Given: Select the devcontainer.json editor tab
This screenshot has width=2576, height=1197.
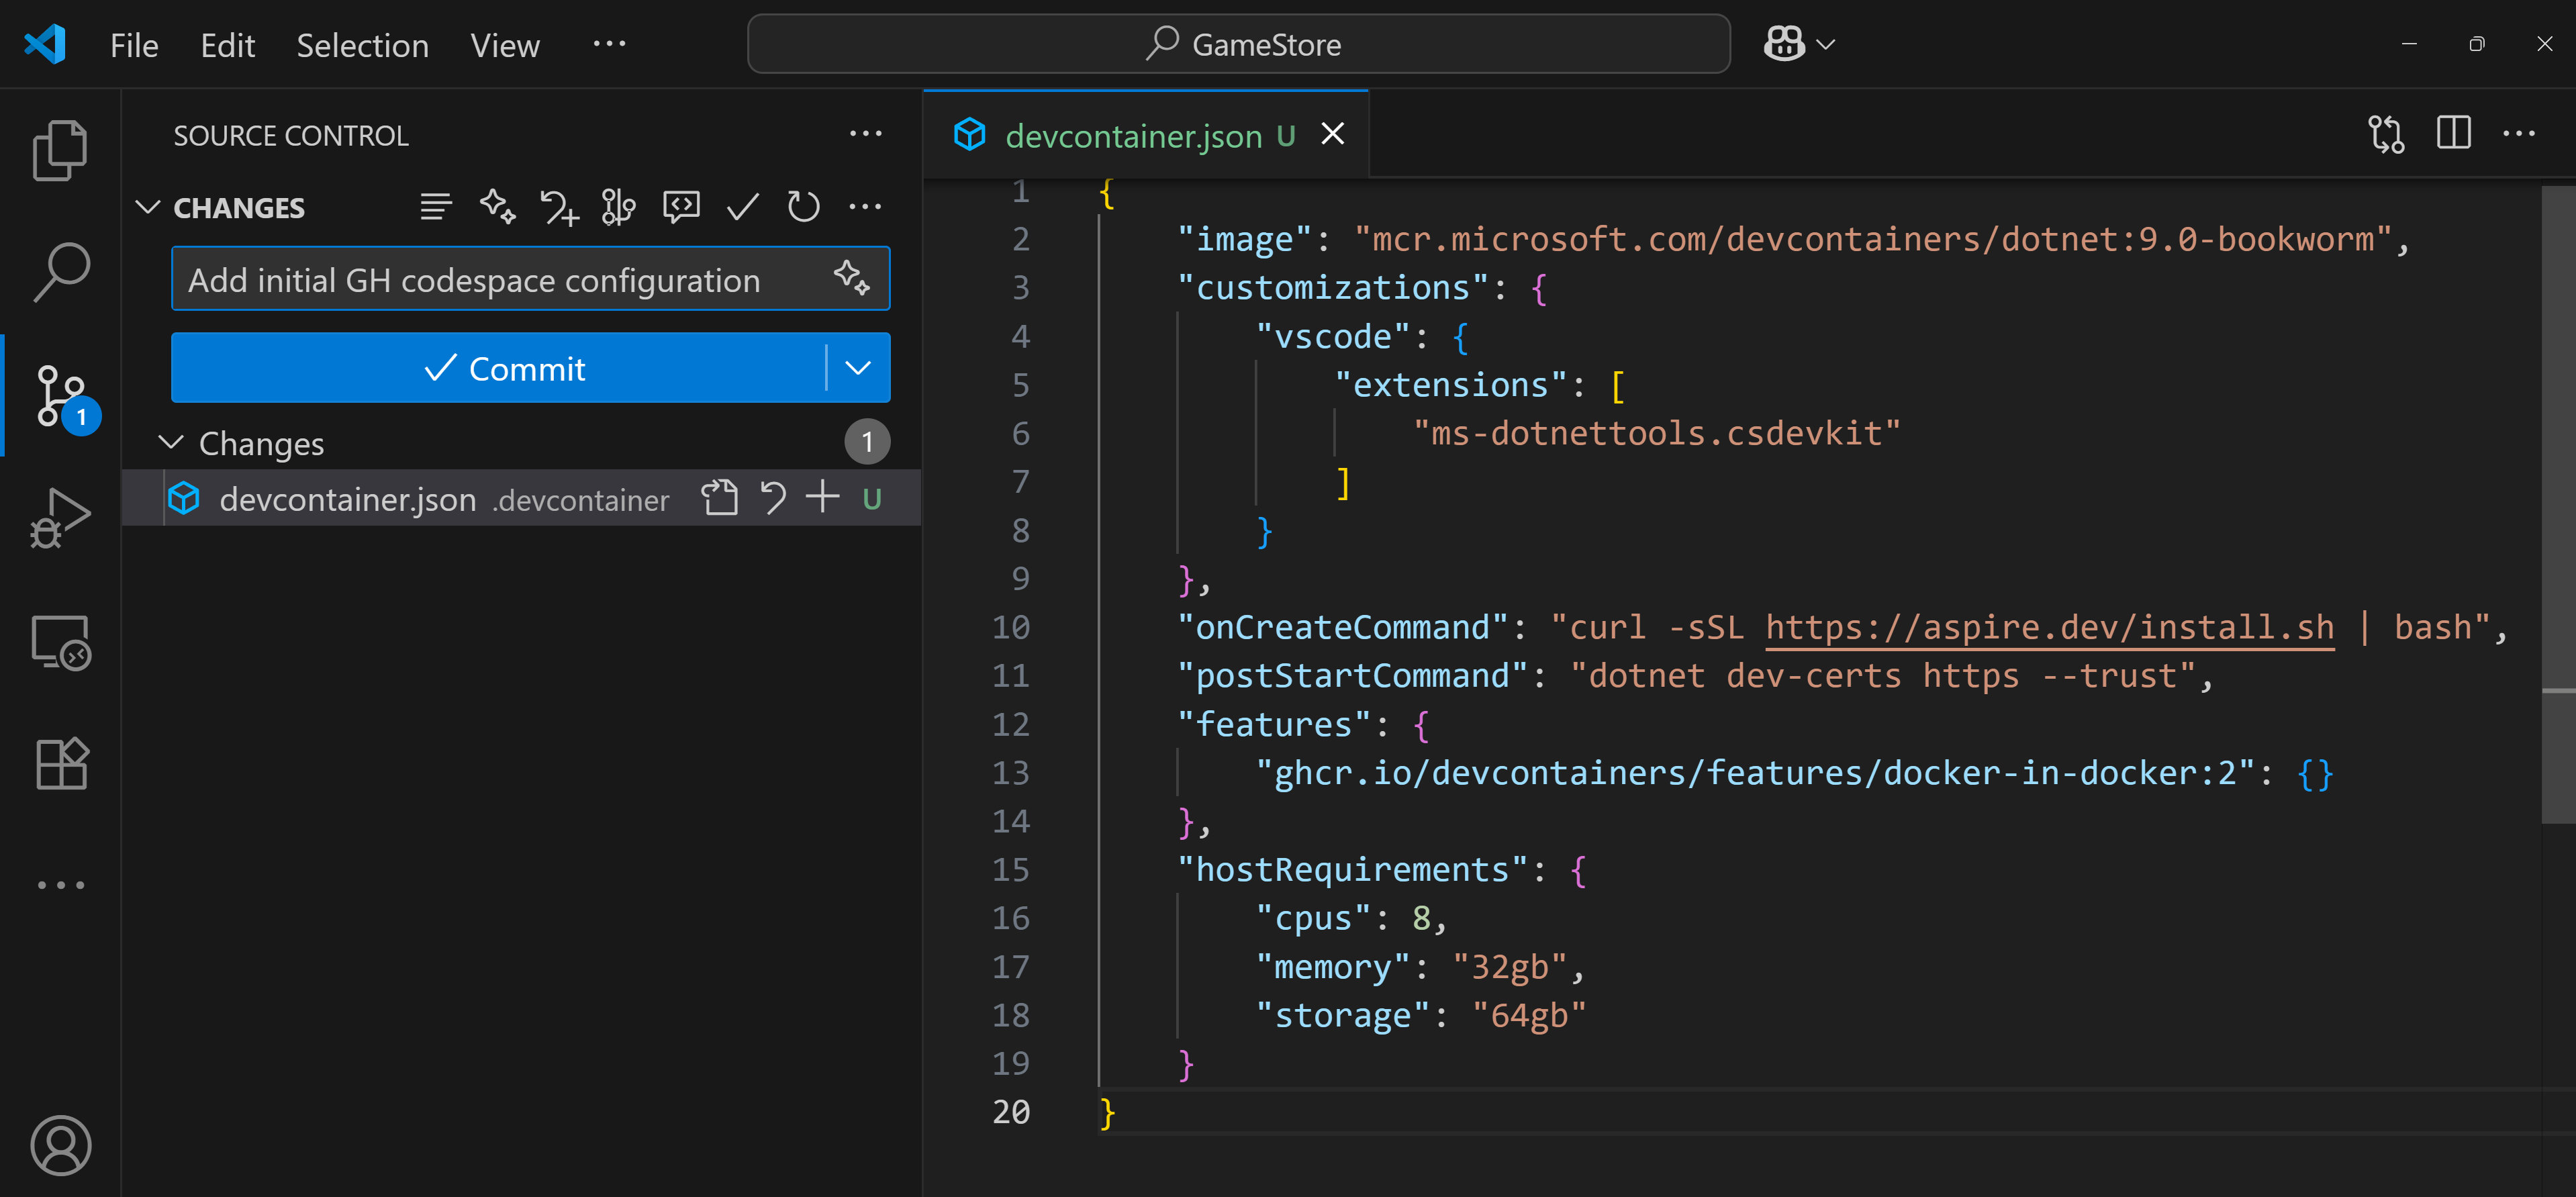Looking at the screenshot, I should point(1134,135).
